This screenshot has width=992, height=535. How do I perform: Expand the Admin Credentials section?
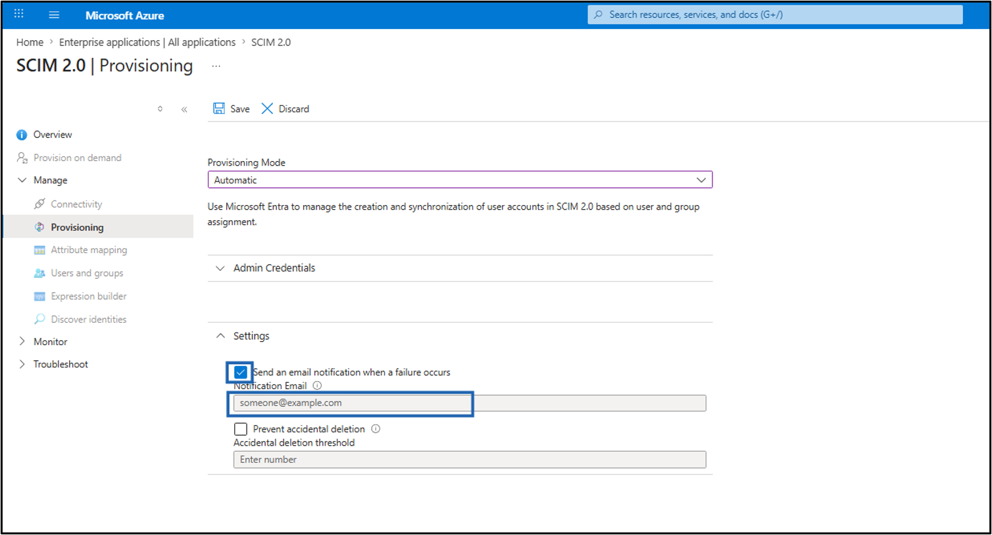(460, 268)
